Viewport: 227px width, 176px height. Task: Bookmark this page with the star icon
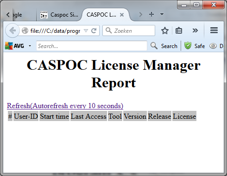click(x=165, y=30)
